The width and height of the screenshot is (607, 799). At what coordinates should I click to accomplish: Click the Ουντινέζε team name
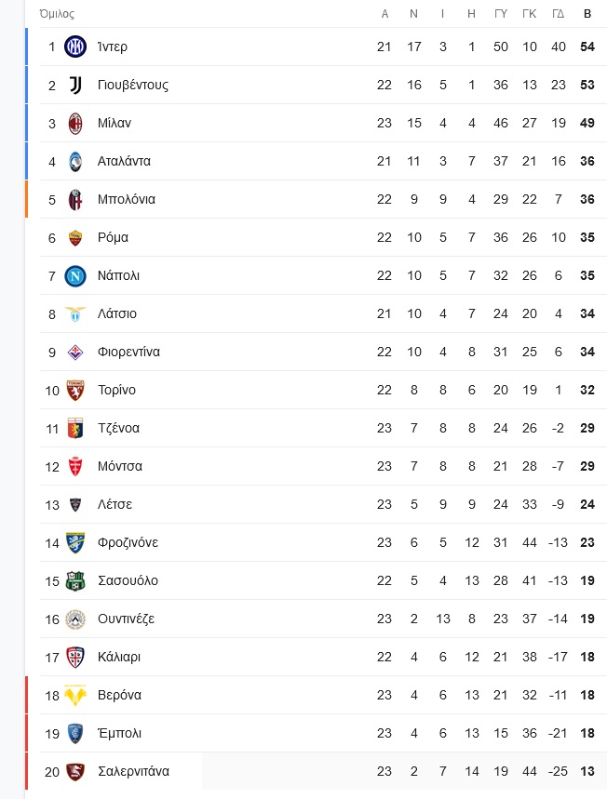(126, 619)
